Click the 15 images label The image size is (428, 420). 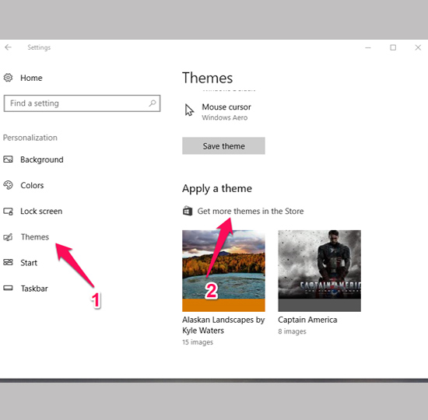(x=198, y=342)
